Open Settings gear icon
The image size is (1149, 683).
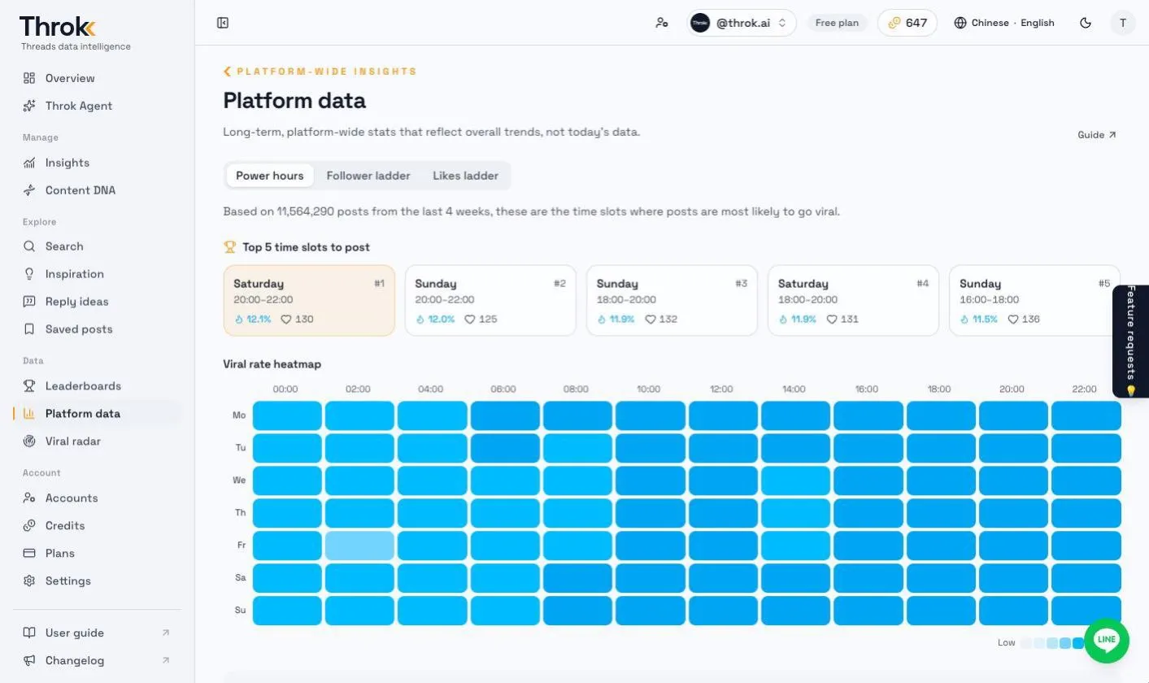click(x=29, y=581)
